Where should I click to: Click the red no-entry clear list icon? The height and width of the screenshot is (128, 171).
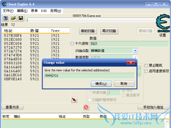tap(86, 107)
